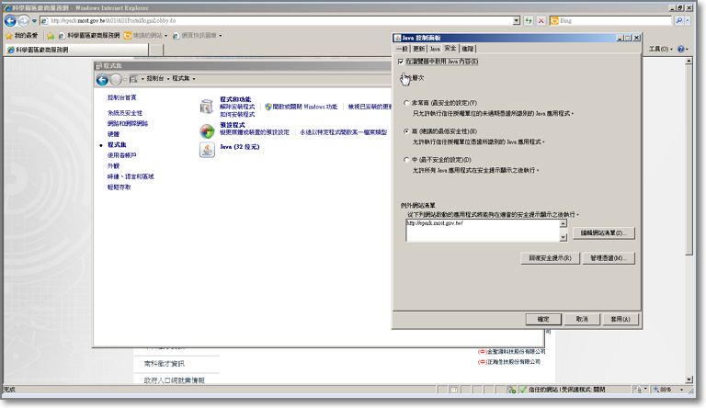Image resolution: width=706 pixels, height=408 pixels.
Task: Click the browser page vertical scrollbar
Action: pos(689,160)
